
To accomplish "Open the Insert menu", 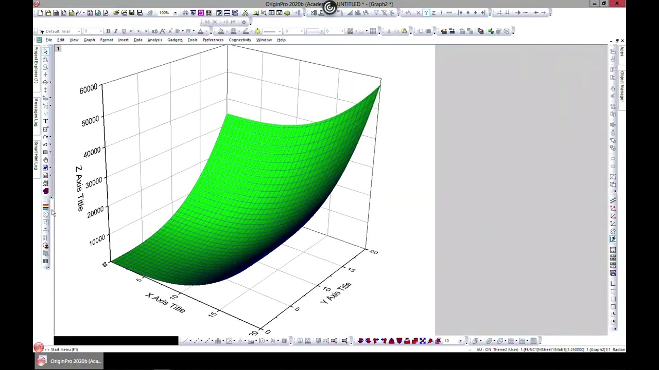I will (123, 40).
